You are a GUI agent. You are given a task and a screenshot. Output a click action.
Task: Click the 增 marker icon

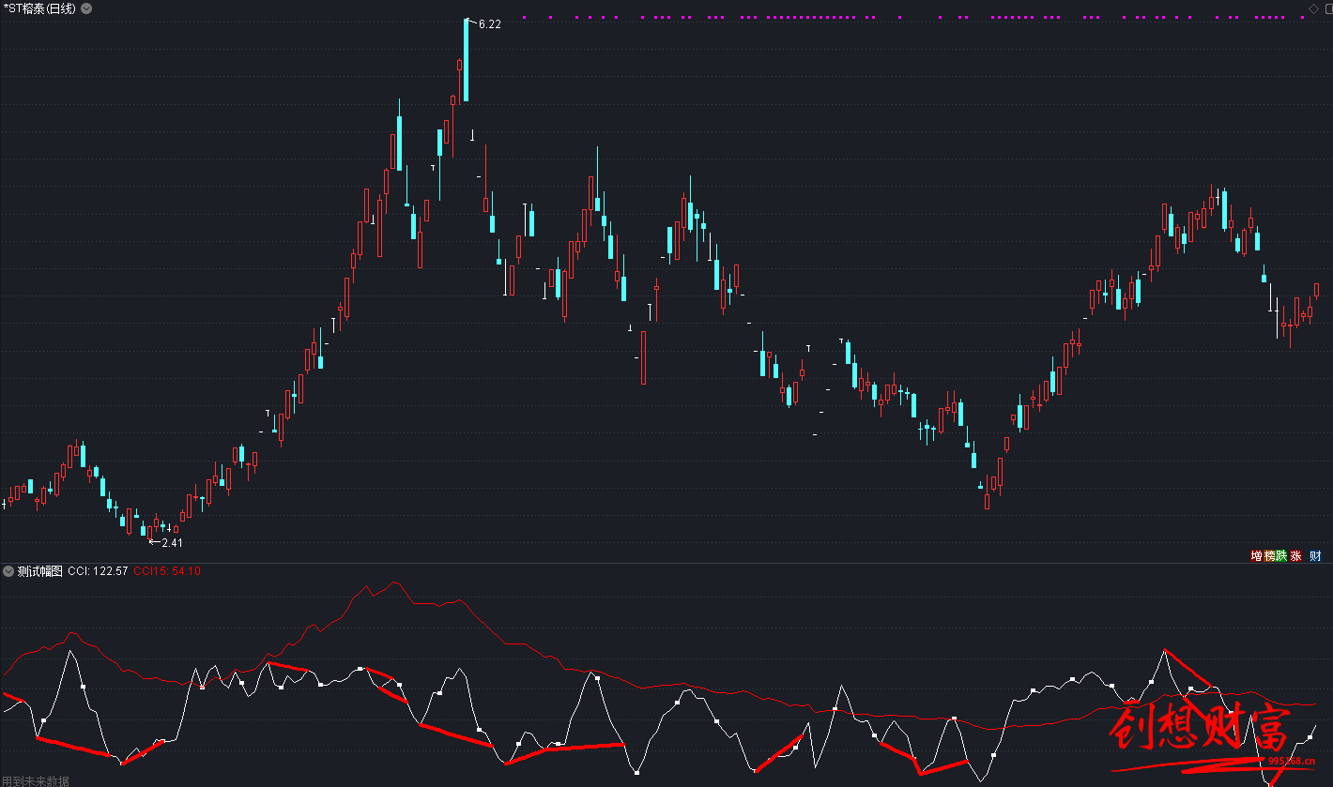click(1256, 556)
